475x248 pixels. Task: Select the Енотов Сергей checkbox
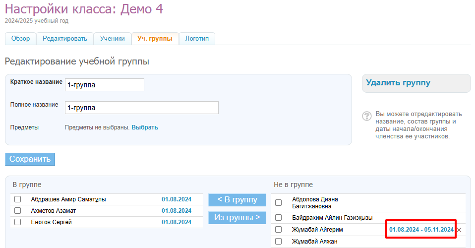coord(18,222)
